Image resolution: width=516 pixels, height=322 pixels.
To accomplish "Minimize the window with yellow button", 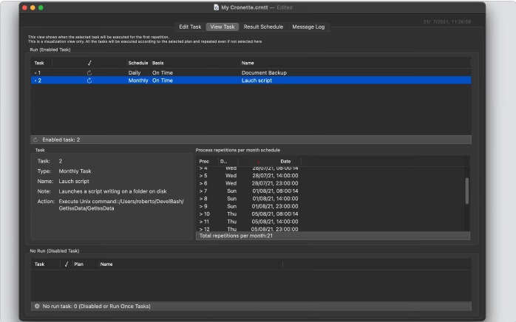I will [33, 7].
